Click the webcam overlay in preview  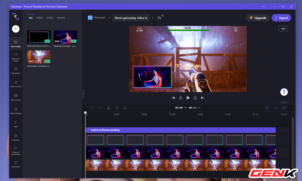[x=152, y=77]
